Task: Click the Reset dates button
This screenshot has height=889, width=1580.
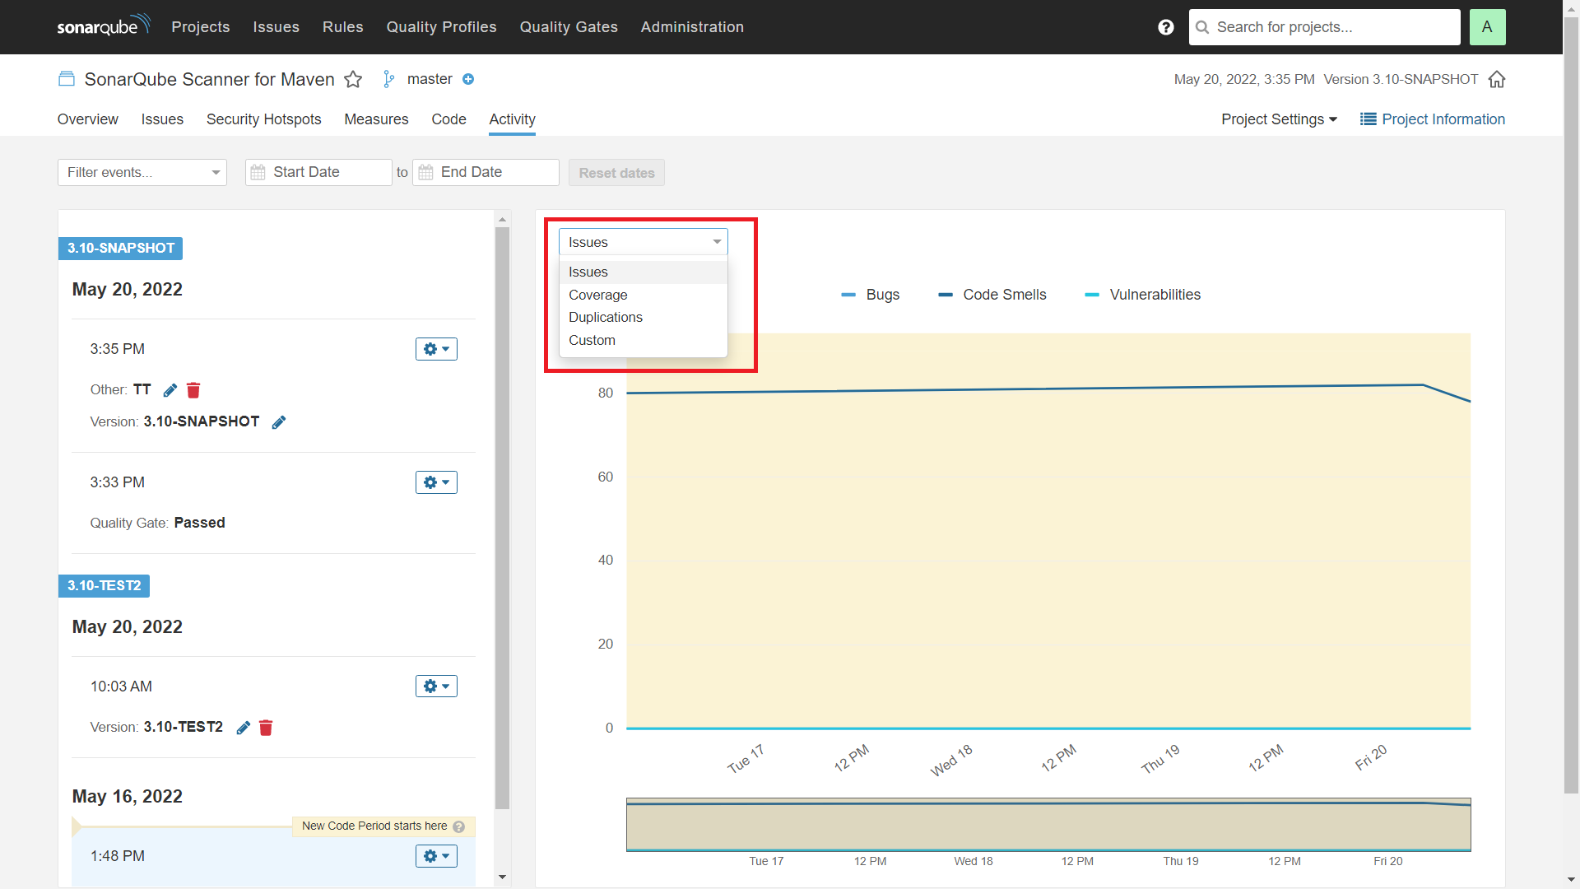Action: tap(616, 173)
